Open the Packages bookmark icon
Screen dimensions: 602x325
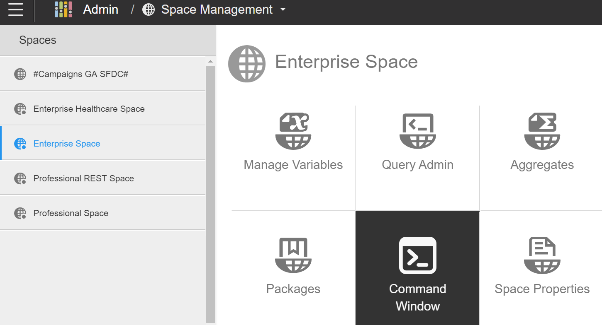tap(293, 255)
